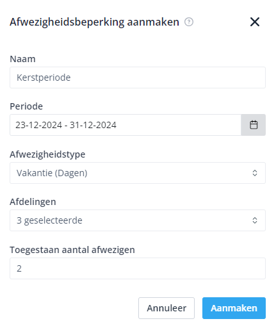The height and width of the screenshot is (328, 276).
Task: Select the end date 31-12-2024
Action: tap(93, 125)
